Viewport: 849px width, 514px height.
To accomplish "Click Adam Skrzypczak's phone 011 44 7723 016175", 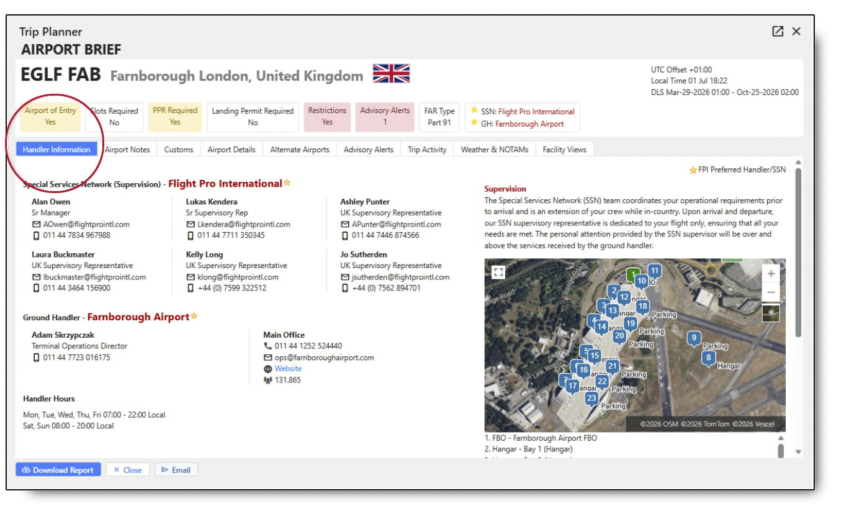I will click(77, 358).
